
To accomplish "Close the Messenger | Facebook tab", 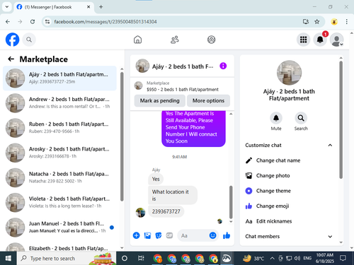I will click(88, 7).
